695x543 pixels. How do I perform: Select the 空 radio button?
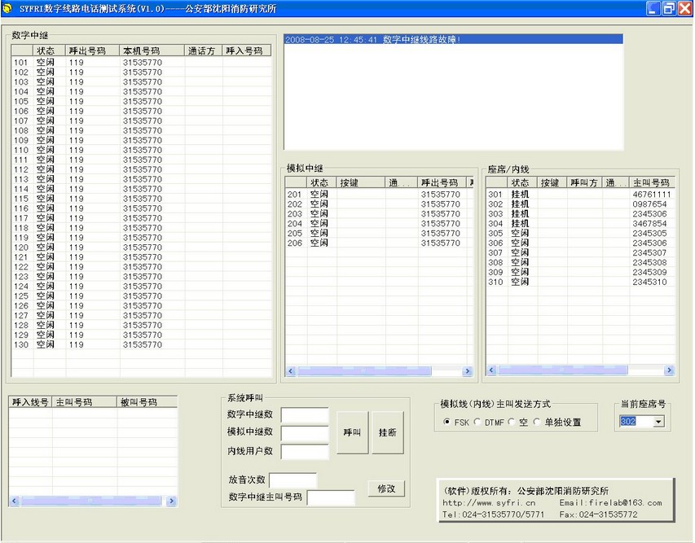tap(512, 422)
